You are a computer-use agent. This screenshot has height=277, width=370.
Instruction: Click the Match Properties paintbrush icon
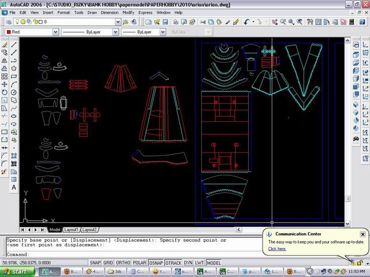227,22
